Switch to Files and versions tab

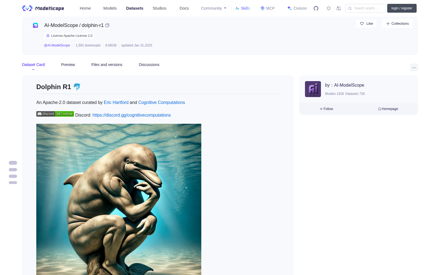107,65
